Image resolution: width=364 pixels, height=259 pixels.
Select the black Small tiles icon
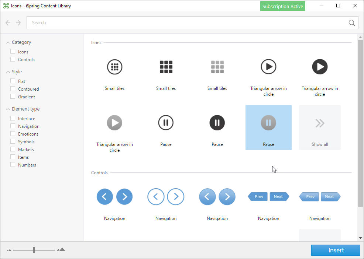pos(166,67)
